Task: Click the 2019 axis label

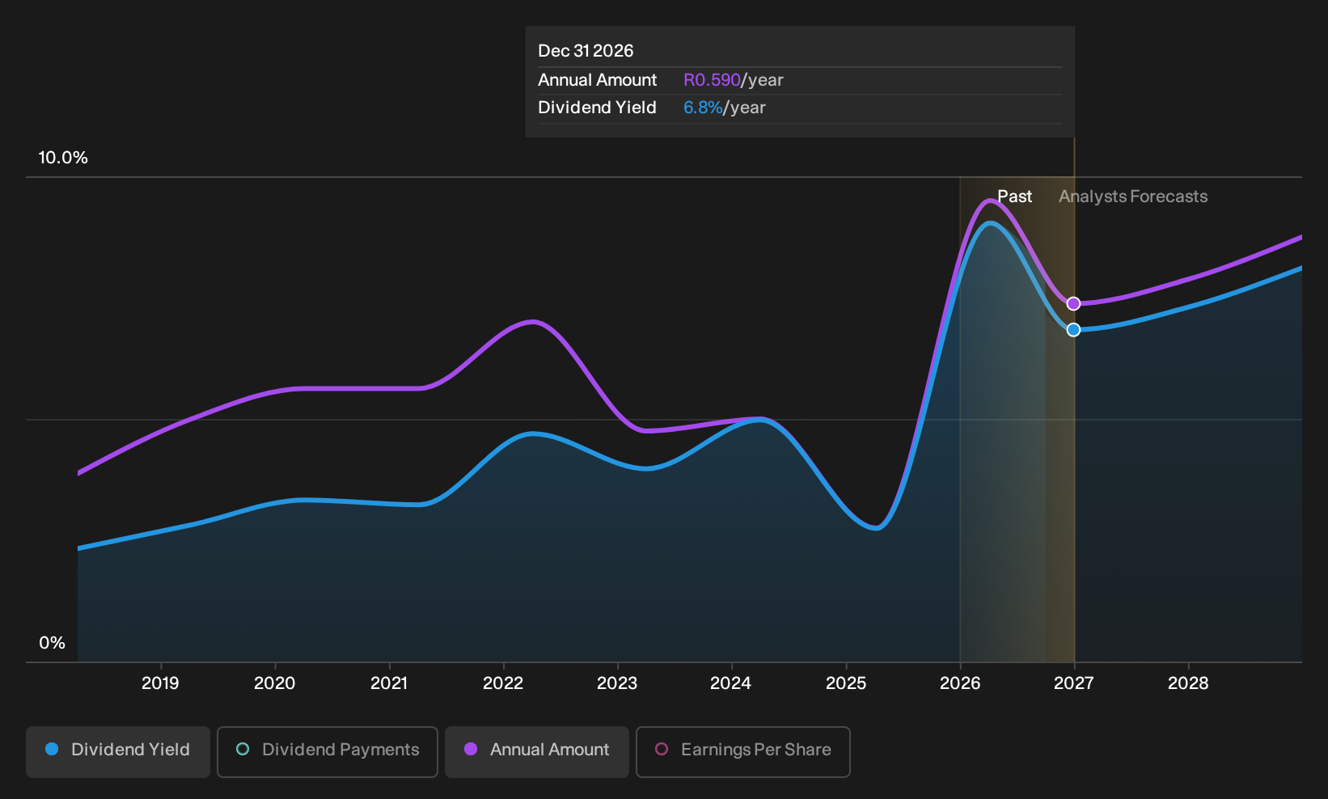Action: (160, 683)
